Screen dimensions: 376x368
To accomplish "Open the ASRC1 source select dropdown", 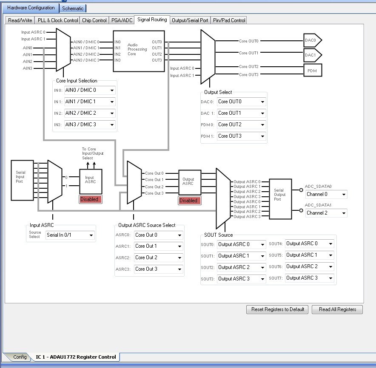I will point(159,246).
